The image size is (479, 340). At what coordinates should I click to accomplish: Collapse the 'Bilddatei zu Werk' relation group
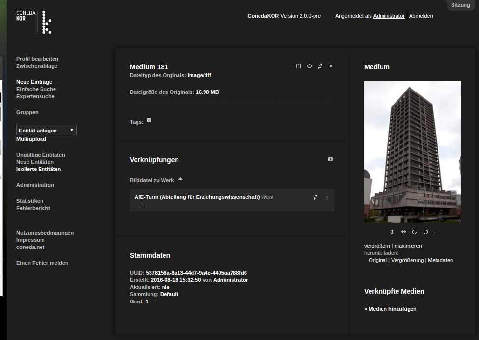180,179
